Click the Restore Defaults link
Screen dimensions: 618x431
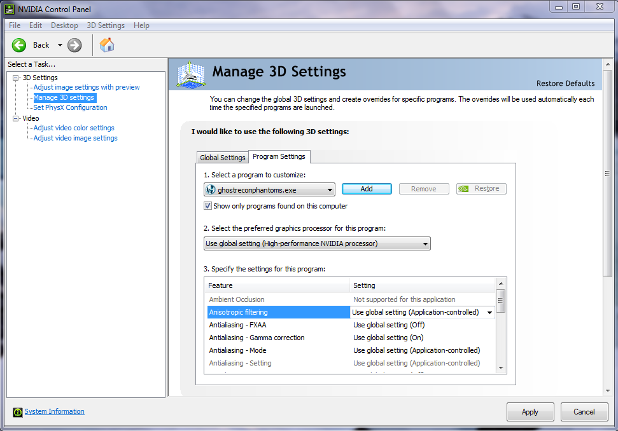tap(565, 83)
